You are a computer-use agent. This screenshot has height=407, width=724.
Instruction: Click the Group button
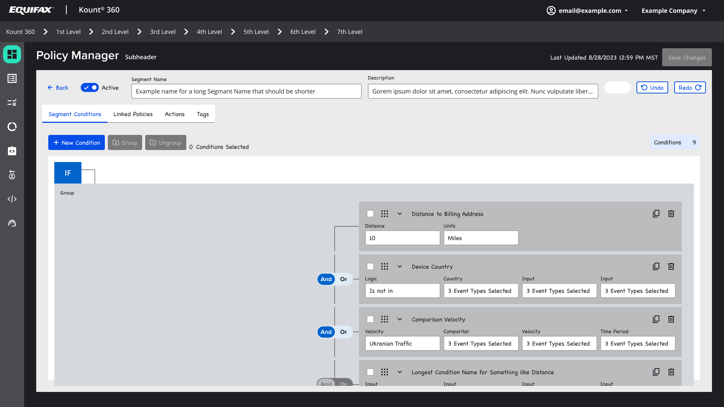(x=125, y=142)
